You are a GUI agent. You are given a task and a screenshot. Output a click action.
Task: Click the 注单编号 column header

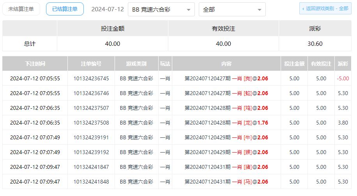(91, 64)
